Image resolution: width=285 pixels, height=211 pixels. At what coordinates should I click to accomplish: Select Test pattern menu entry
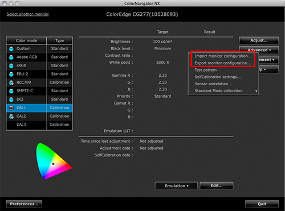click(206, 70)
